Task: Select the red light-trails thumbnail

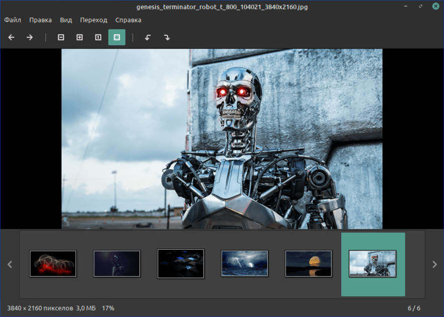Action: coord(53,264)
